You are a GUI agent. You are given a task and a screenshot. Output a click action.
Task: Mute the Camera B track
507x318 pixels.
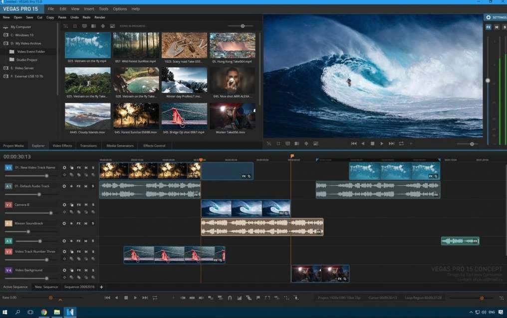pyautogui.click(x=86, y=205)
